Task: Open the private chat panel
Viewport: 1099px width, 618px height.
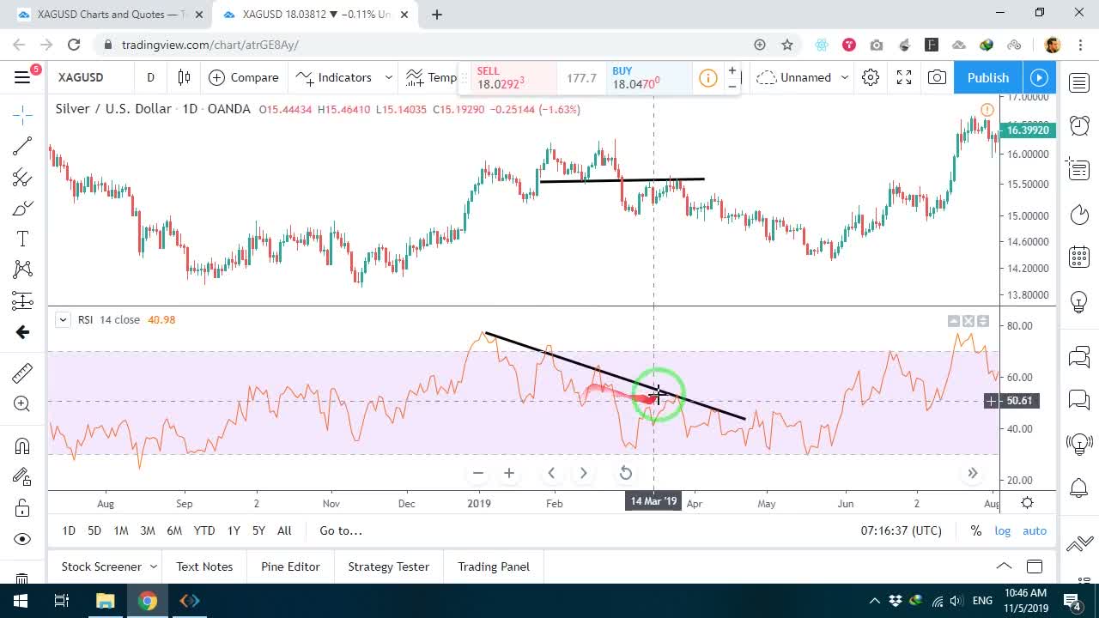Action: coord(1079,399)
